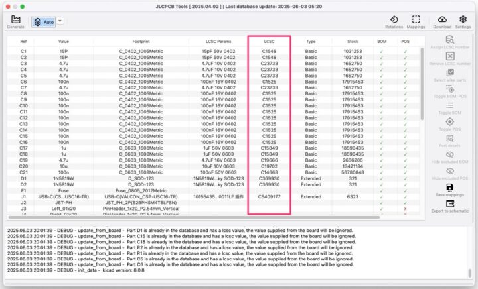The width and height of the screenshot is (478, 289).
Task: Open the Mappings manager
Action: (416, 20)
